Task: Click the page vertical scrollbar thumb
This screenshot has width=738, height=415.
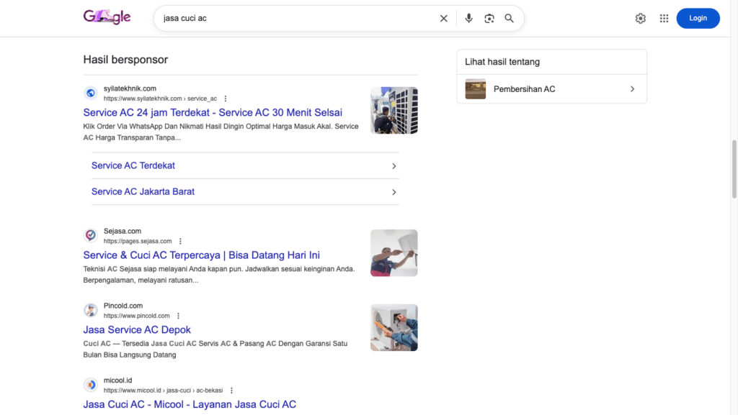Action: (734, 169)
